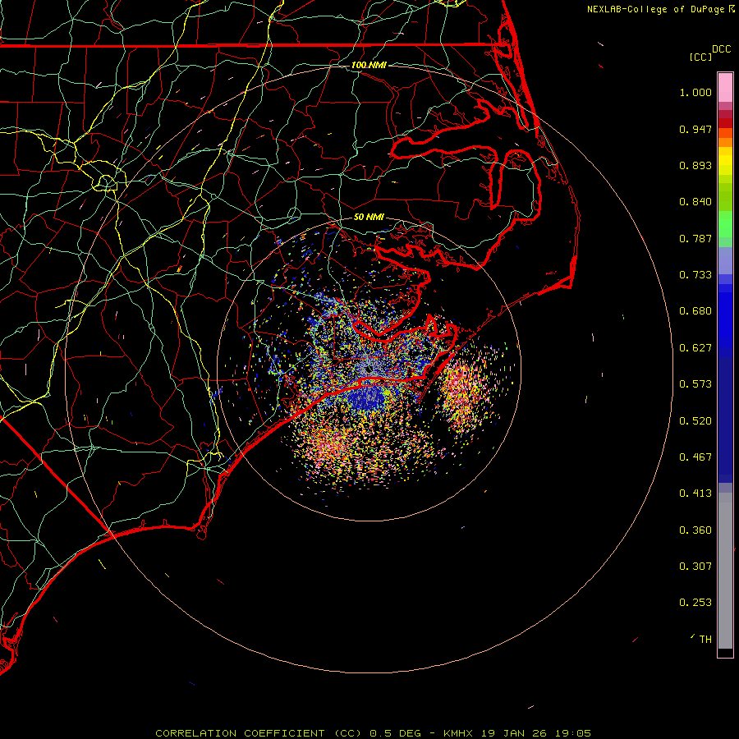Click the 50 NMI range ring label
Image resolution: width=739 pixels, height=739 pixels.
[x=369, y=218]
